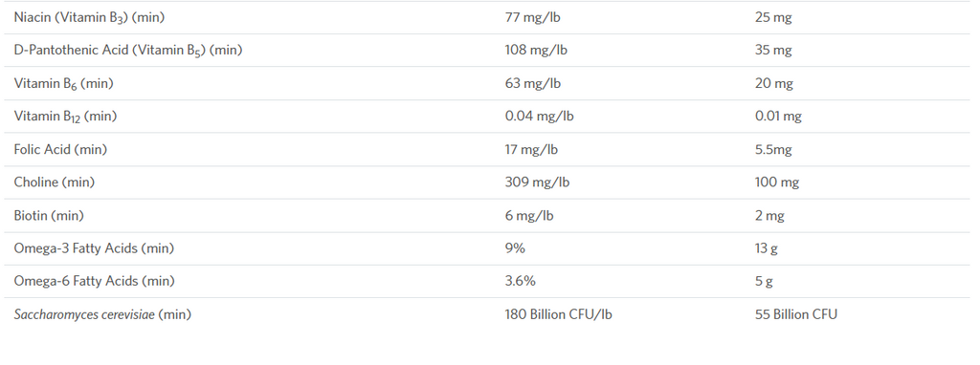980x365 pixels.
Task: Click the Niacin (Vitamin B3) row label
Action: [89, 17]
